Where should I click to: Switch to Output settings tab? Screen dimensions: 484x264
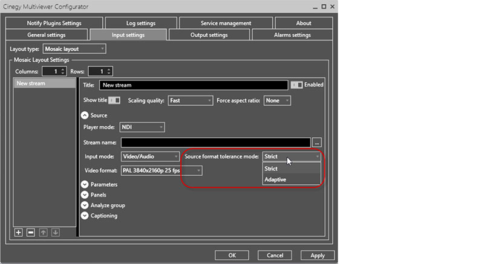(209, 35)
